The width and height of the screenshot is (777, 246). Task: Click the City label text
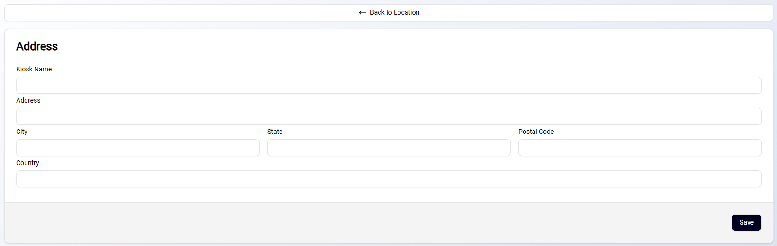[22, 132]
